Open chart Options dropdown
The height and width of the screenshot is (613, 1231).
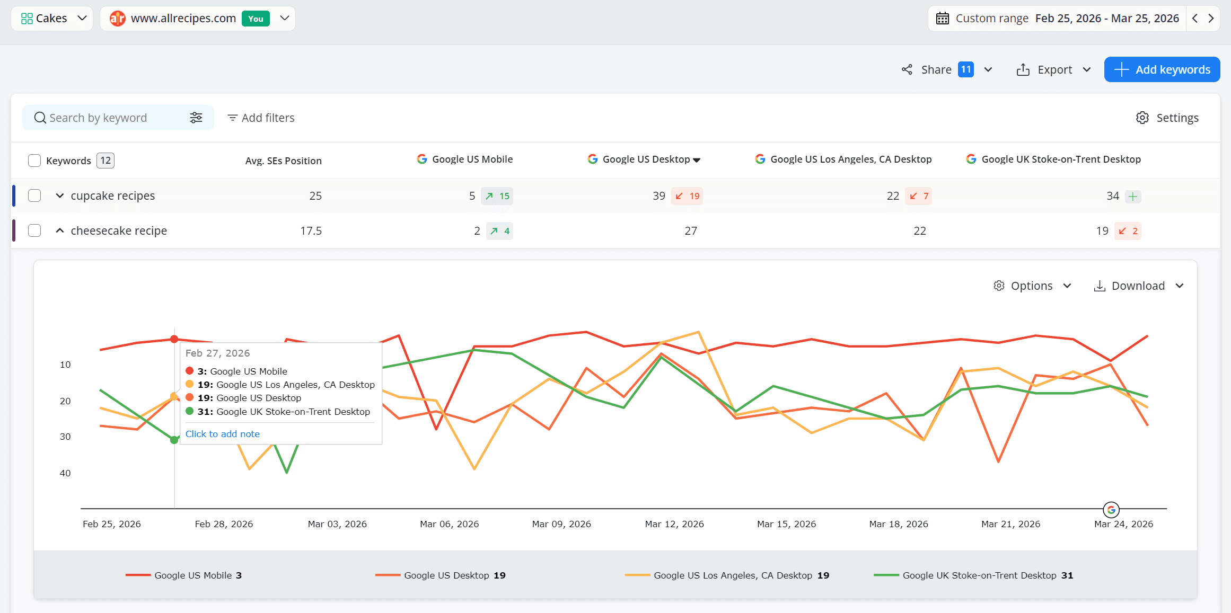click(1032, 286)
